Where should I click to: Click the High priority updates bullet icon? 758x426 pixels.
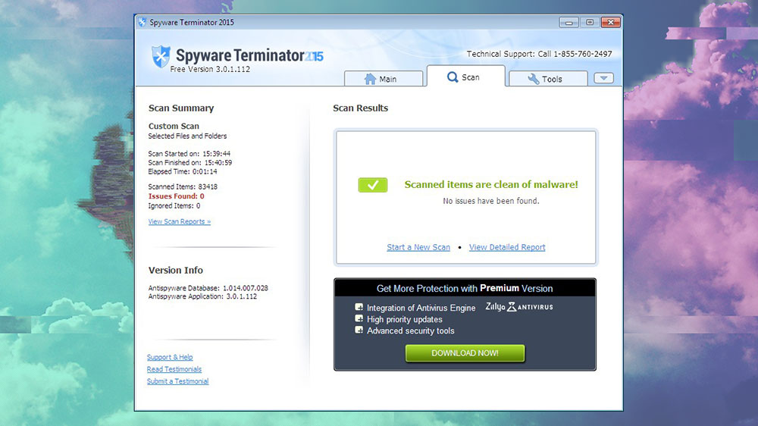[359, 318]
